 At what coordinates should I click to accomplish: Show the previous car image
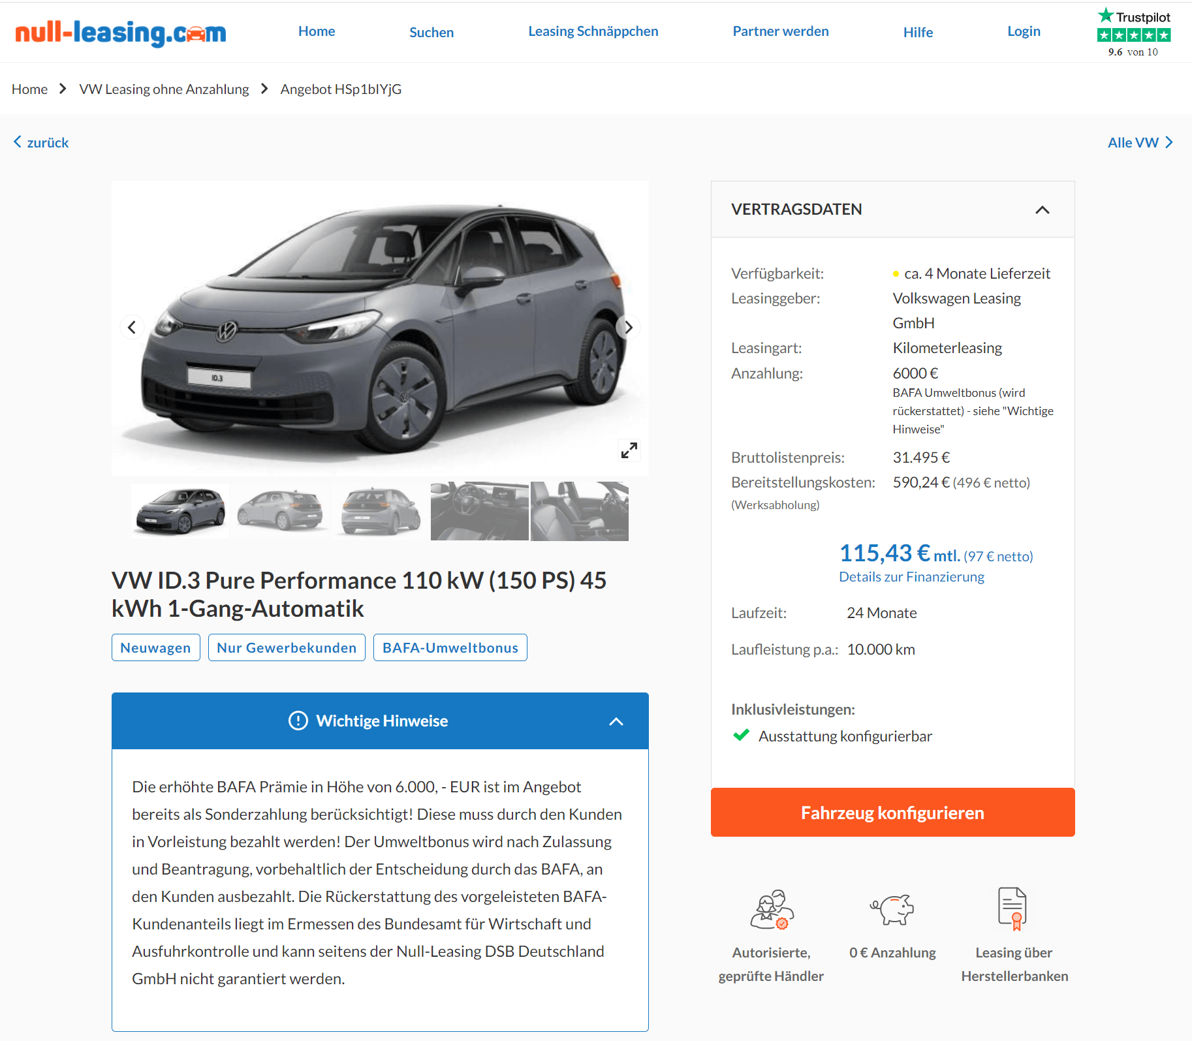pos(132,327)
